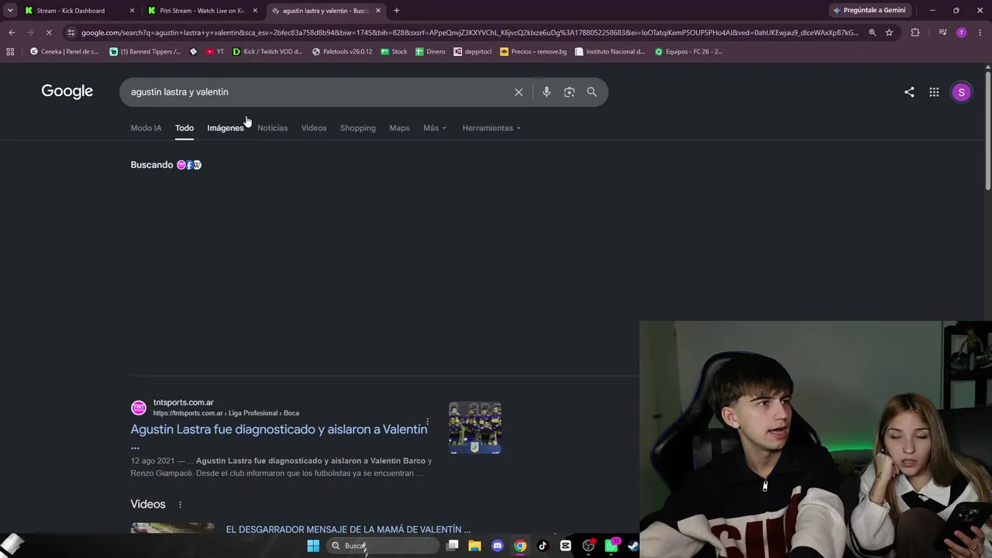The width and height of the screenshot is (992, 558).
Task: Open the Ceneka Panel bookmark
Action: pyautogui.click(x=64, y=52)
